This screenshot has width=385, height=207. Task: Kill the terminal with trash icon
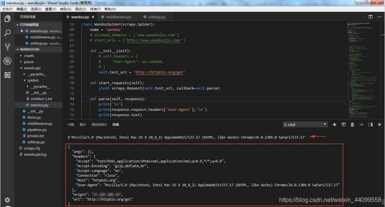click(x=352, y=124)
